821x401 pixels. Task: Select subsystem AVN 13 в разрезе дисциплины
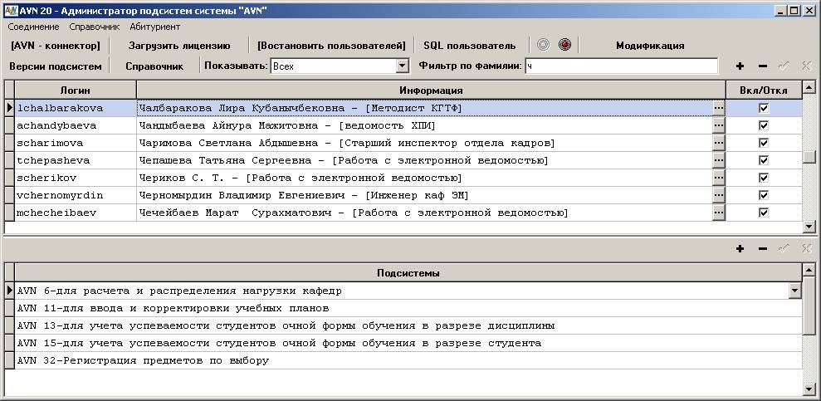point(408,325)
